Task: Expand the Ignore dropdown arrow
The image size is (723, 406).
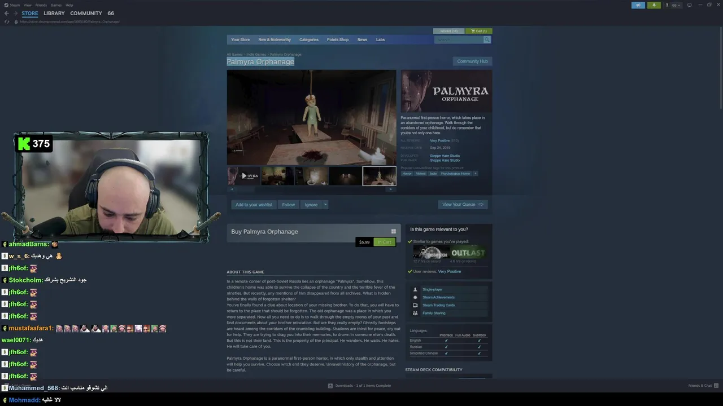Action: click(x=325, y=205)
